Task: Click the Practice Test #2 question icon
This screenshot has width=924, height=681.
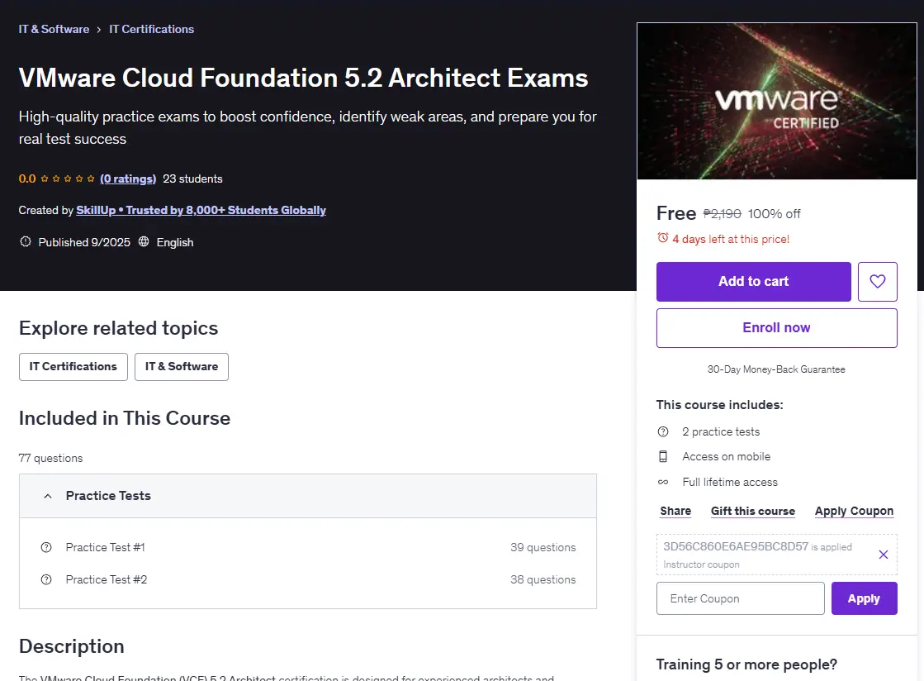Action: pyautogui.click(x=46, y=579)
